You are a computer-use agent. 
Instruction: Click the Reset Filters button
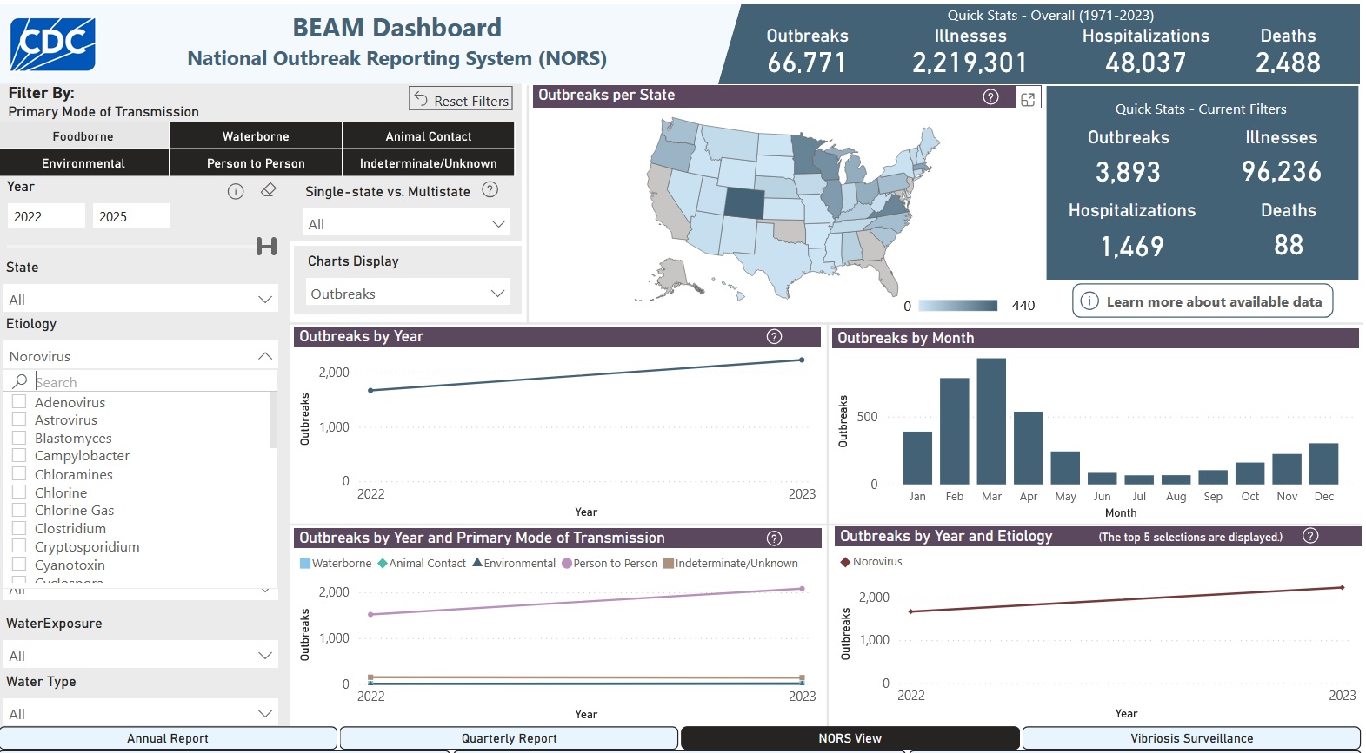tap(461, 99)
